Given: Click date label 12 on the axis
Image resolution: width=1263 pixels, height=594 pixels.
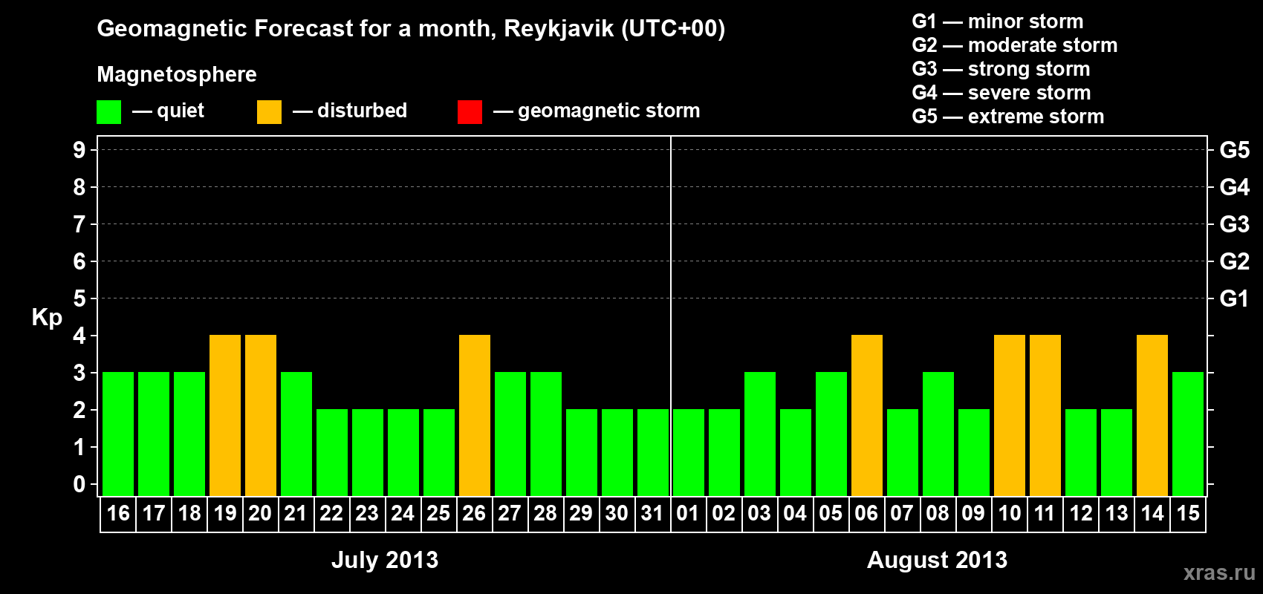Looking at the screenshot, I should tap(1081, 513).
